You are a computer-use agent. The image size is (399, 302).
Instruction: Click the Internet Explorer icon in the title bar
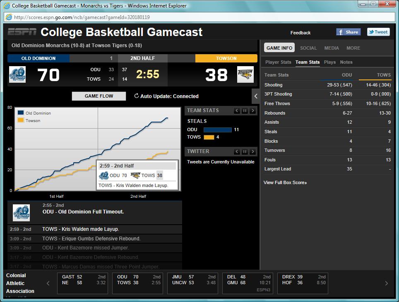(x=7, y=6)
